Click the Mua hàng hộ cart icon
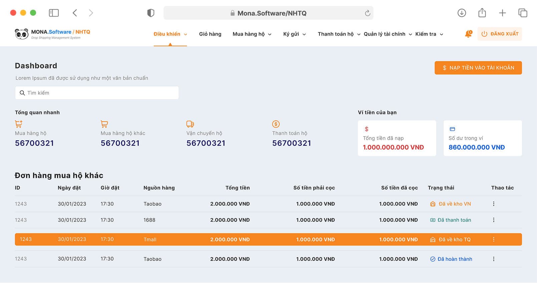This screenshot has width=537, height=283. pyautogui.click(x=19, y=124)
